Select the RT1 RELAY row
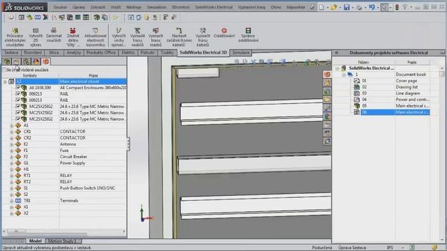The height and width of the screenshot is (251, 447). pyautogui.click(x=64, y=176)
